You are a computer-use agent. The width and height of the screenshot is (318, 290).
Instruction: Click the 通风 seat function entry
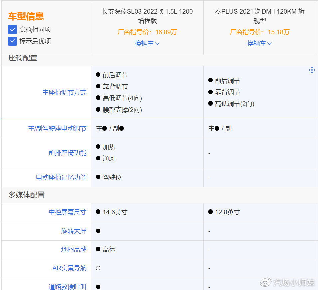pyautogui.click(x=109, y=159)
